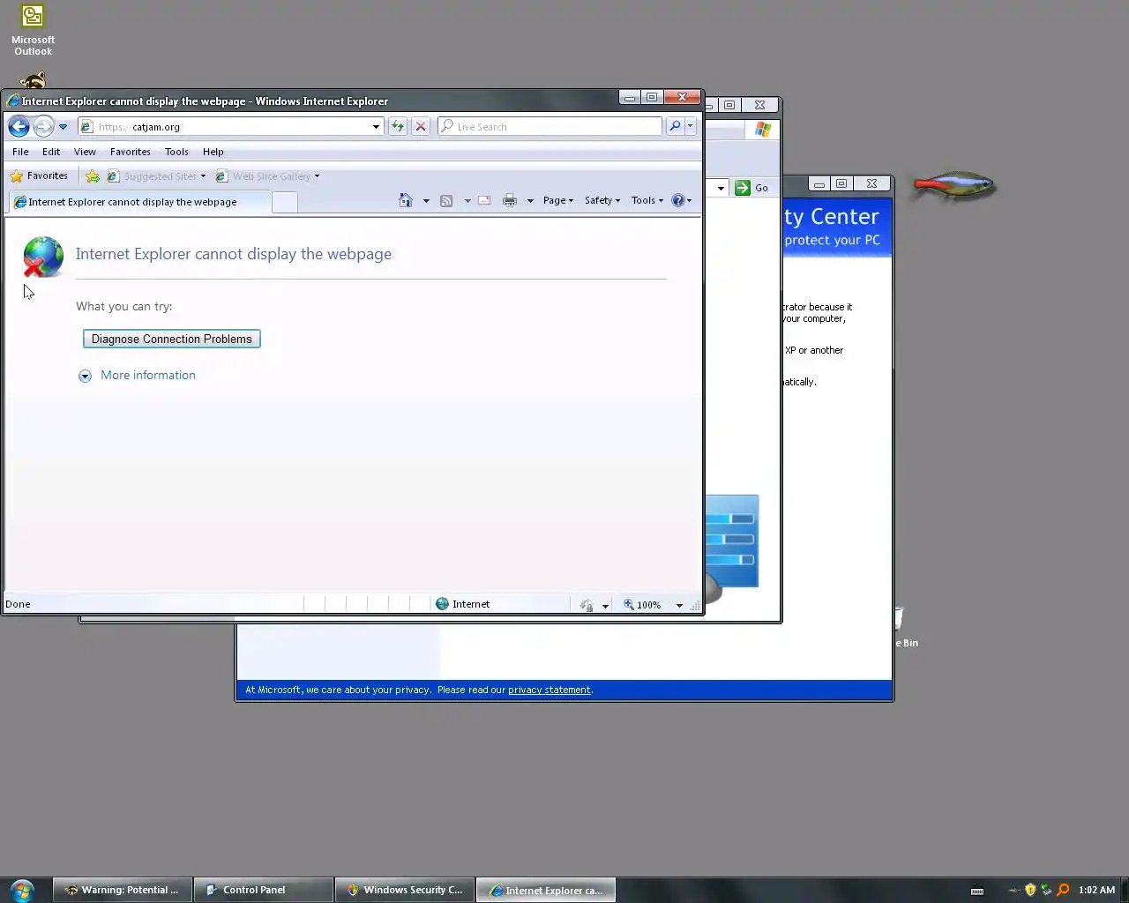
Task: Open the search provider options dropdown
Action: coord(691,127)
